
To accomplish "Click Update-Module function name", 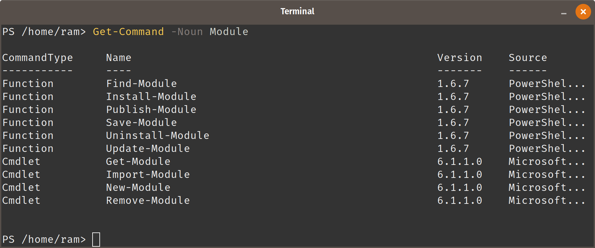I will (148, 149).
